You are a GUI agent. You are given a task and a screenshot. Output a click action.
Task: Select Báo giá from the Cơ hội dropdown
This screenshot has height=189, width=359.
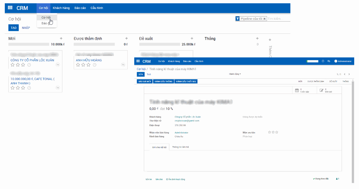[x=46, y=24]
